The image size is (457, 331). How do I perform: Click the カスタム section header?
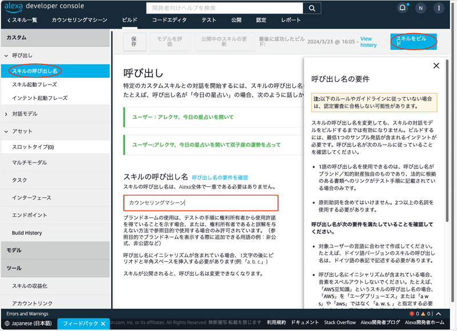(55, 38)
